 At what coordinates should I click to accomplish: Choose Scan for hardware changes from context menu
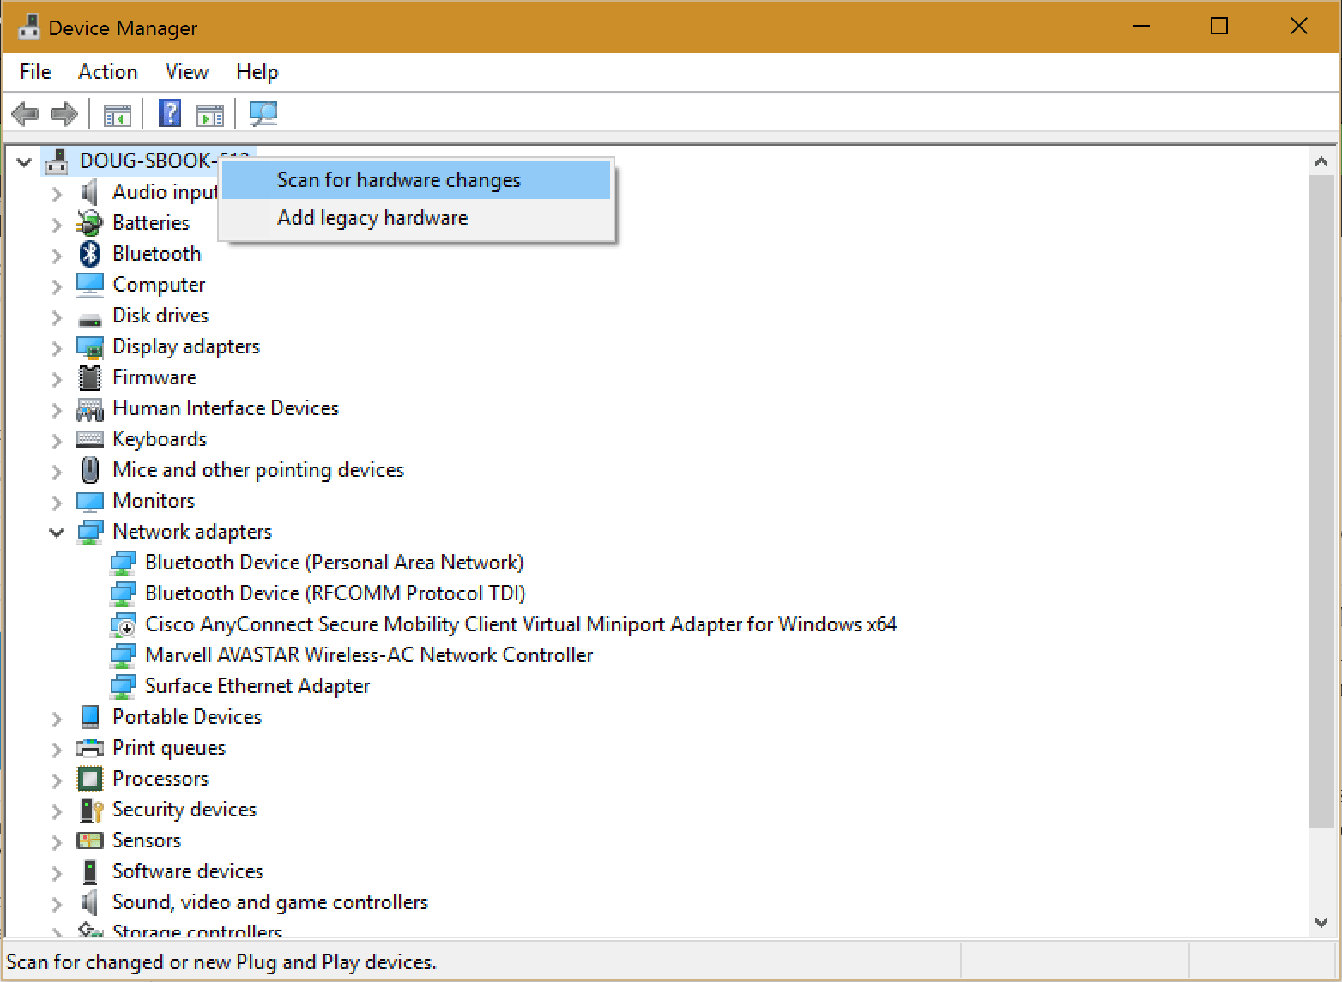point(398,179)
